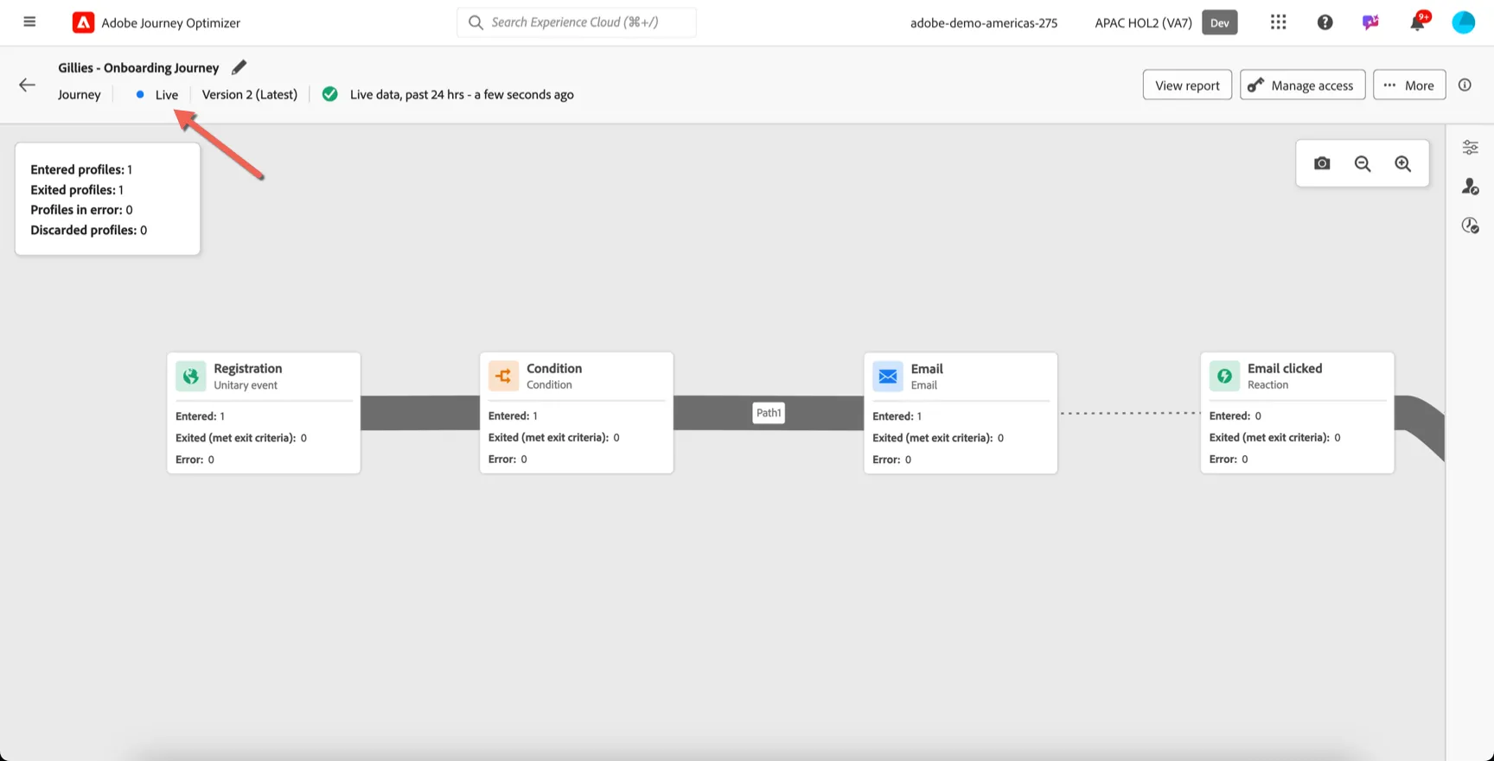Screen dimensions: 1494x761
Task: Open journey properties sliders icon
Action: [1470, 148]
